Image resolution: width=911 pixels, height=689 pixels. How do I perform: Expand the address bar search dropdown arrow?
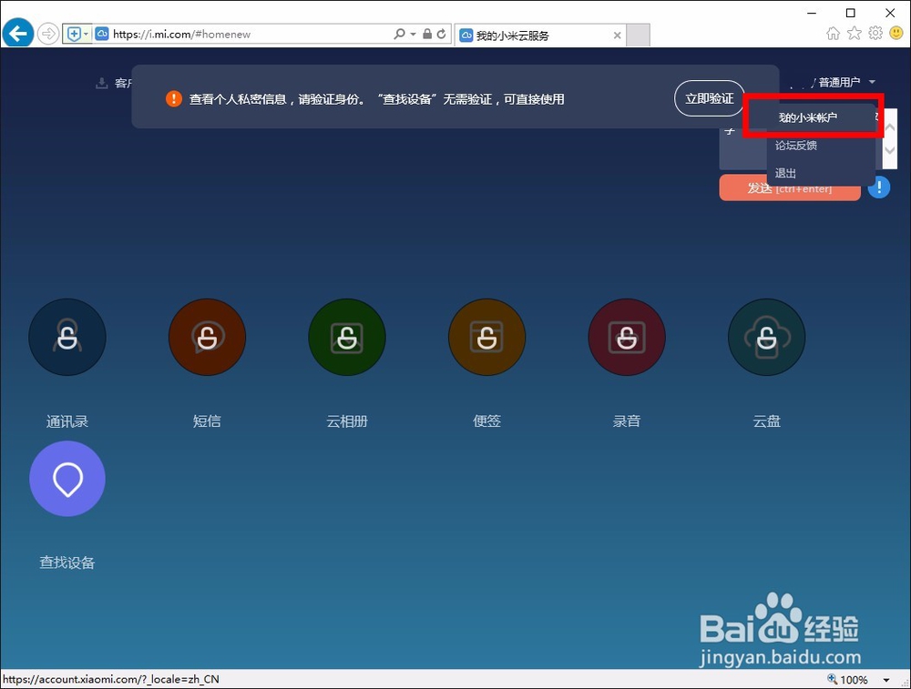(413, 34)
